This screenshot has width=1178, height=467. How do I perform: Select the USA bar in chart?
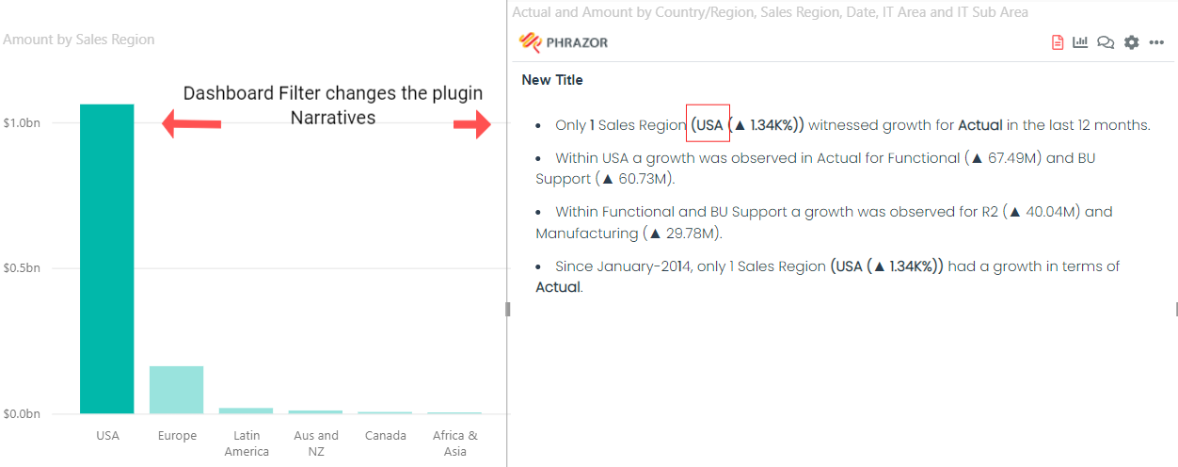(107, 259)
